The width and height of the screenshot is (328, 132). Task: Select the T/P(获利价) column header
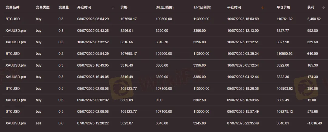pyautogui.click(x=202, y=8)
